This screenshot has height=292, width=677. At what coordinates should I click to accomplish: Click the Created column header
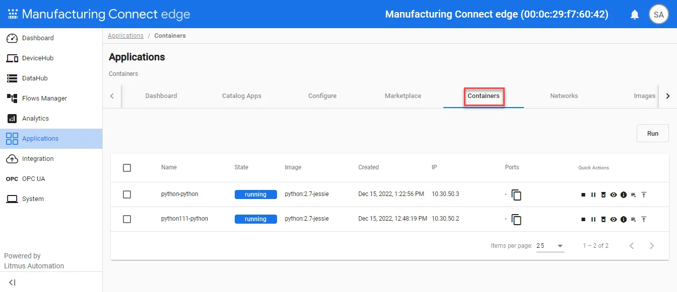368,167
